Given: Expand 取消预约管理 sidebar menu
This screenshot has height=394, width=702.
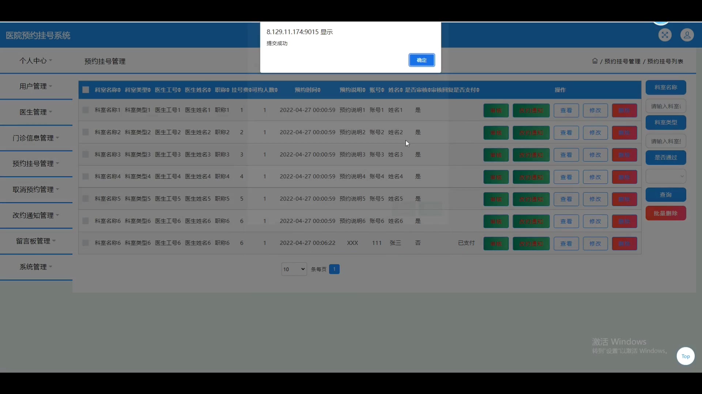Looking at the screenshot, I should pyautogui.click(x=36, y=189).
